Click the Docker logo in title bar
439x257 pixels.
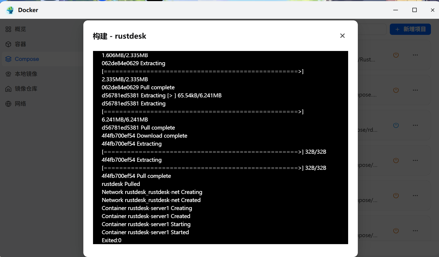coord(10,10)
